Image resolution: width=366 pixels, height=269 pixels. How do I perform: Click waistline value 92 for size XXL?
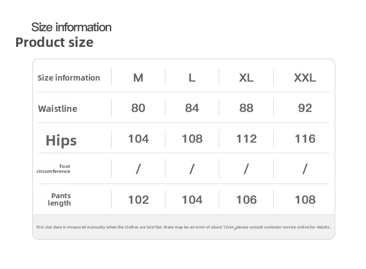305,108
